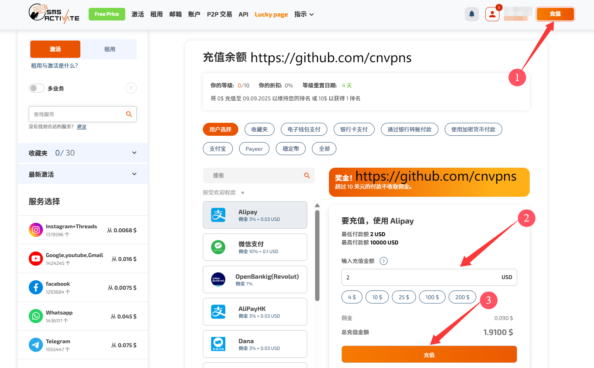Viewport: 594px width, 368px height.
Task: Toggle the 多业务 multi-service switch
Action: (x=36, y=88)
